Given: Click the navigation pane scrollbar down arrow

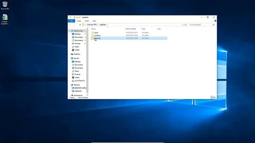Looking at the screenshot, I should pyautogui.click(x=87, y=95).
